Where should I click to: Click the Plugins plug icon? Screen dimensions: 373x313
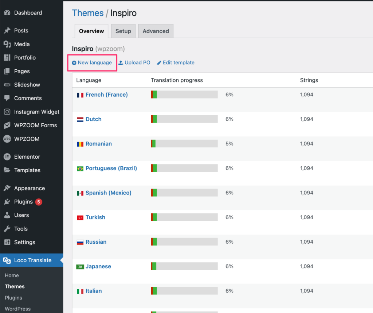click(x=7, y=202)
